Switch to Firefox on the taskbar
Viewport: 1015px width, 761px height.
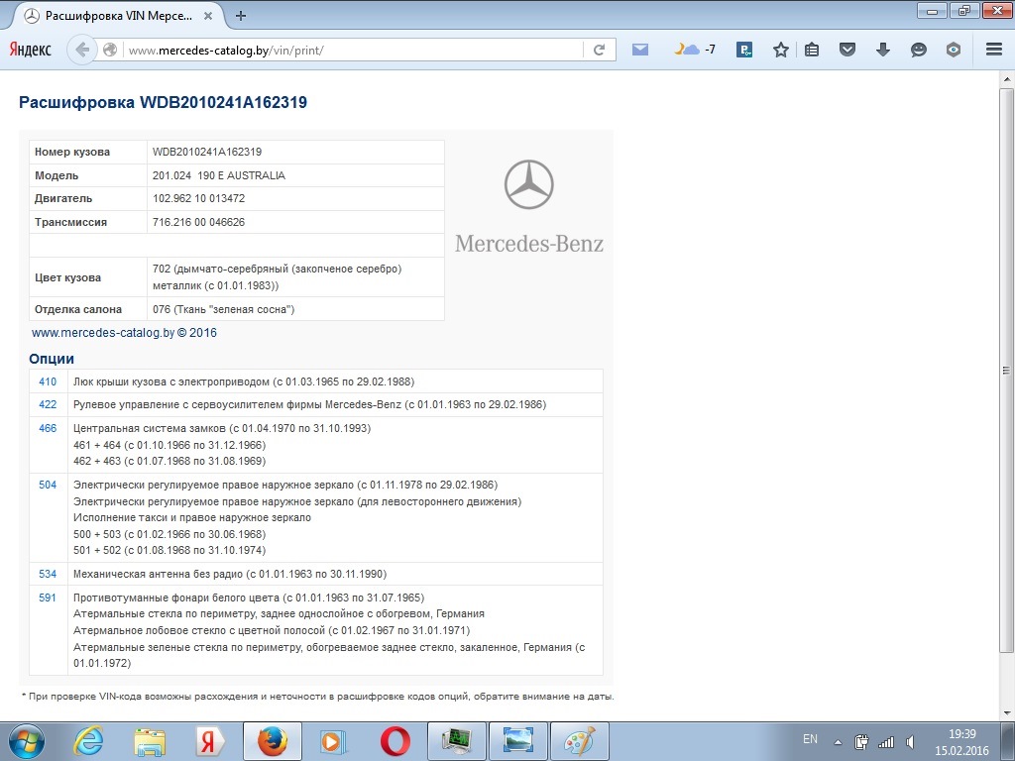coord(272,741)
